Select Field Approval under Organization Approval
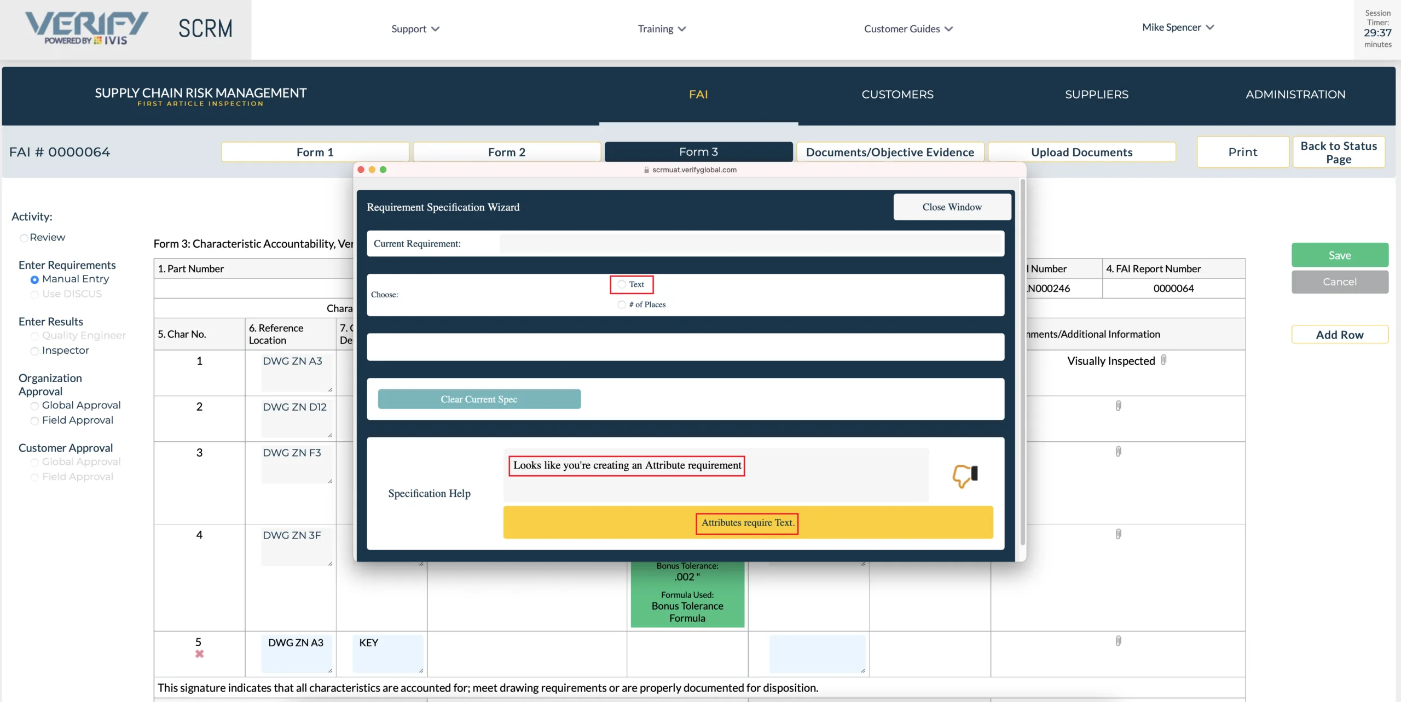The height and width of the screenshot is (702, 1401). click(34, 420)
